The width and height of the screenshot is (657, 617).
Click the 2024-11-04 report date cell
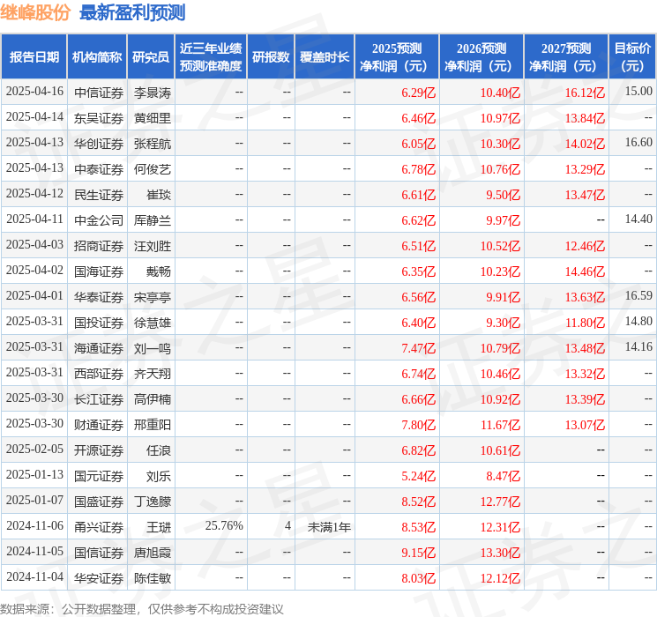click(x=34, y=577)
